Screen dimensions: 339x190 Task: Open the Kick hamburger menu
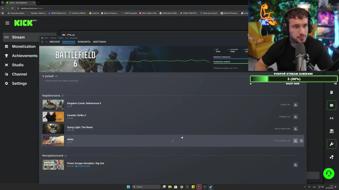(x=7, y=23)
